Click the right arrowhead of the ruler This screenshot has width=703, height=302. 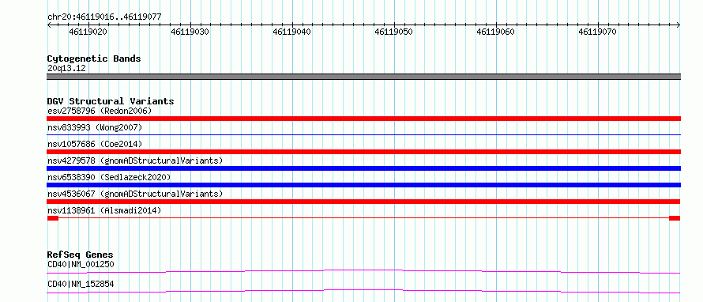(678, 25)
